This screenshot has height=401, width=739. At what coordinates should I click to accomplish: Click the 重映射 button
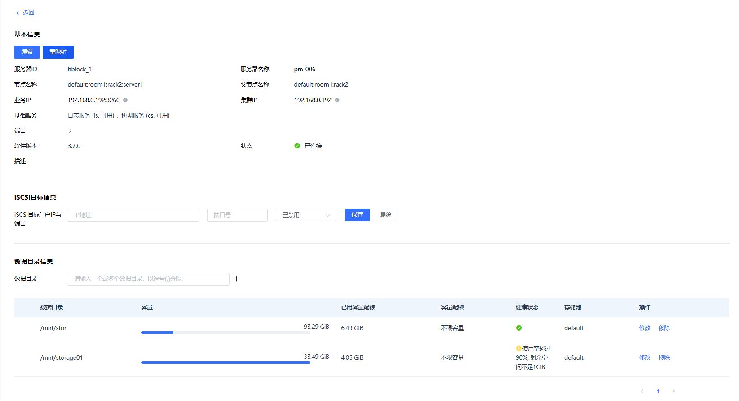[x=58, y=52]
